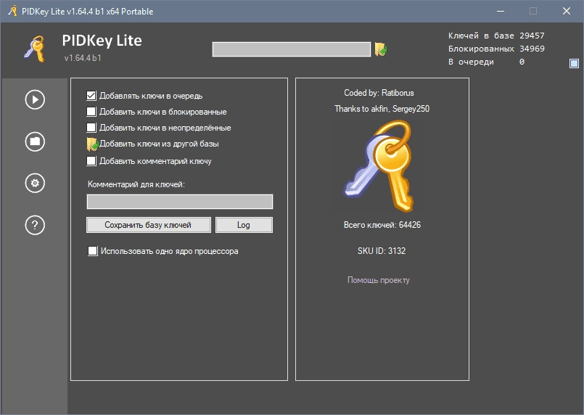Click 'Сохранить базу ключей' button

click(149, 225)
